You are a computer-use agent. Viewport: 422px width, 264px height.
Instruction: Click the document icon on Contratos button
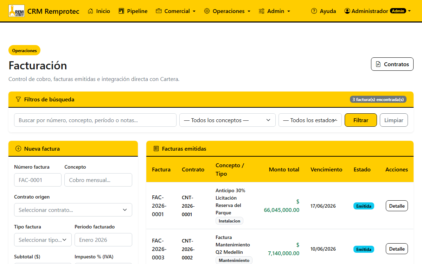378,64
